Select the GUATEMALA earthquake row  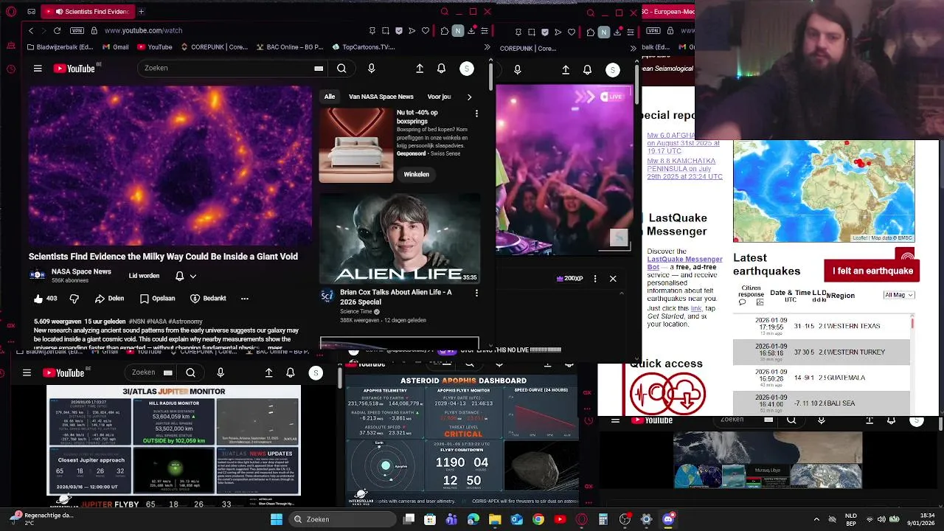pyautogui.click(x=821, y=378)
